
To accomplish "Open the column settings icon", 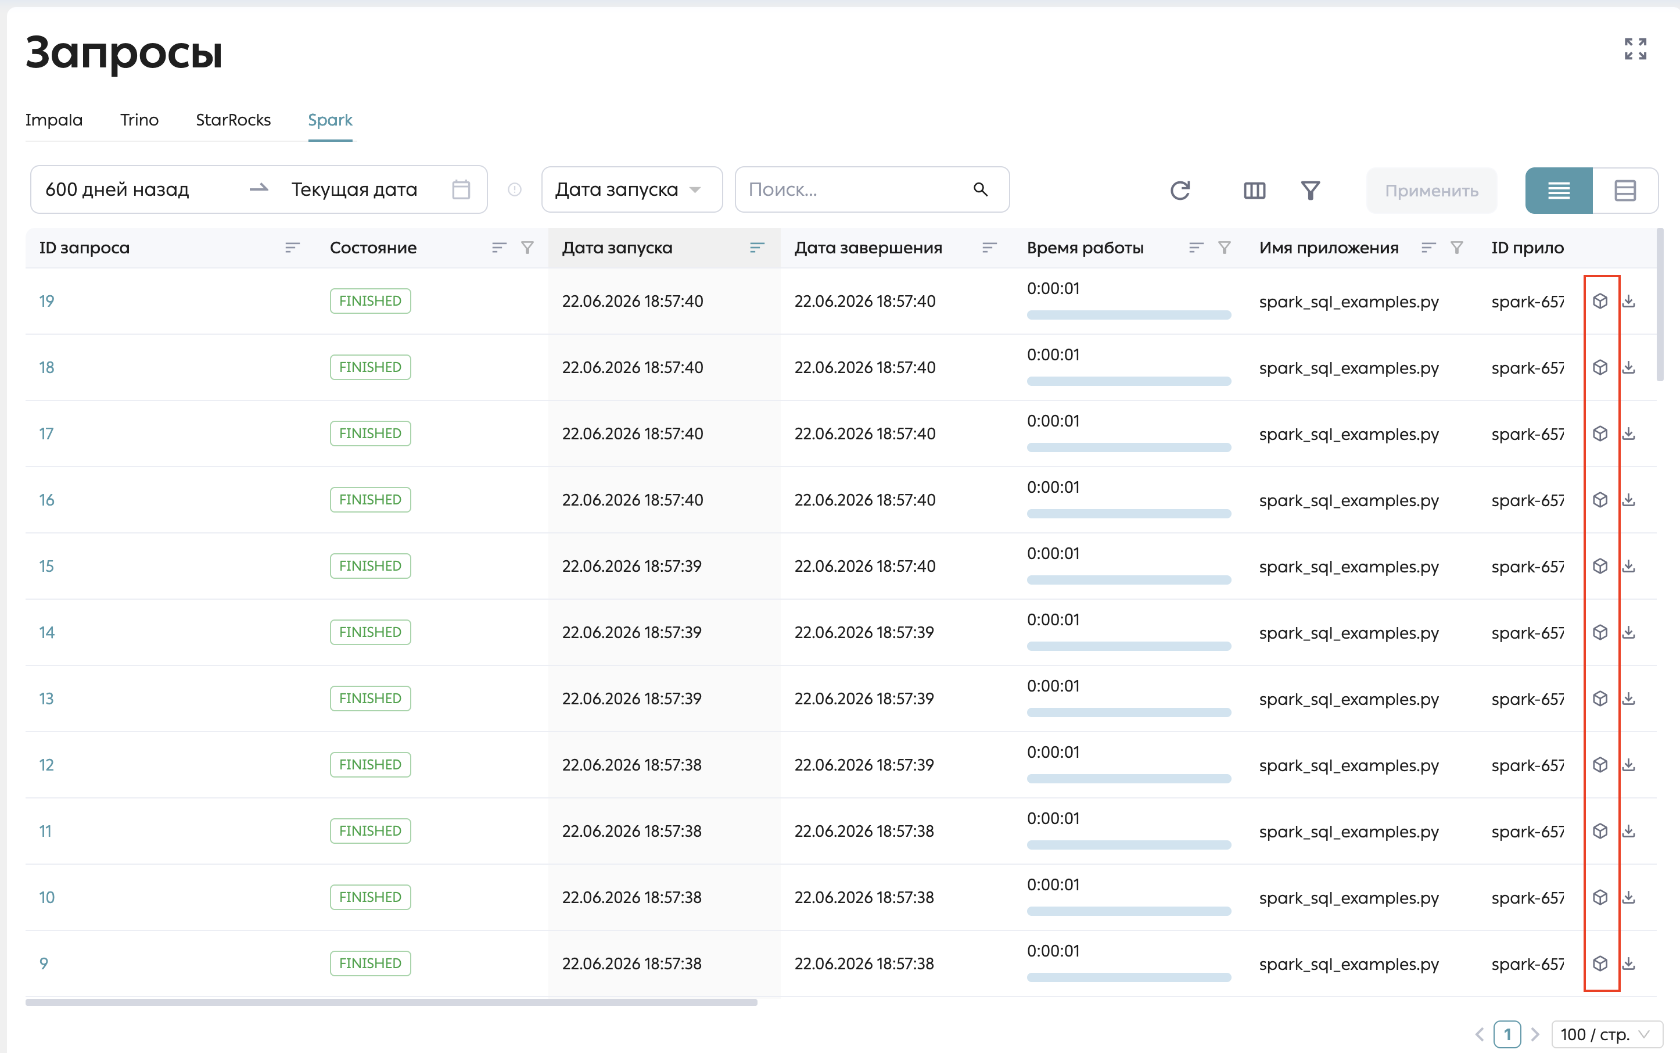I will pos(1254,190).
